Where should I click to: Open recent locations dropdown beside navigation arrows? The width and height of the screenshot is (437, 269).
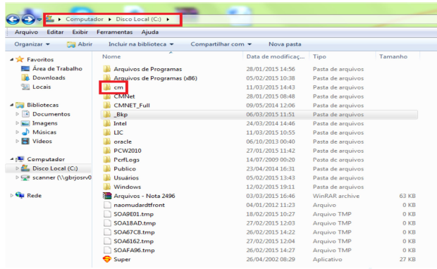coord(39,20)
